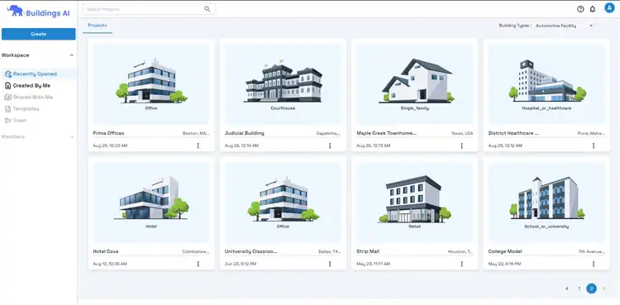Click the College Model project title
Screen dimensions: 620x305
click(505, 251)
